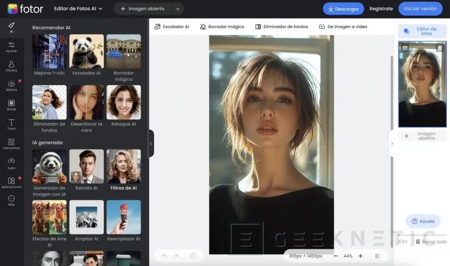Launch Borrador mágico from top toolbar
This screenshot has height=266, width=450.
222,27
